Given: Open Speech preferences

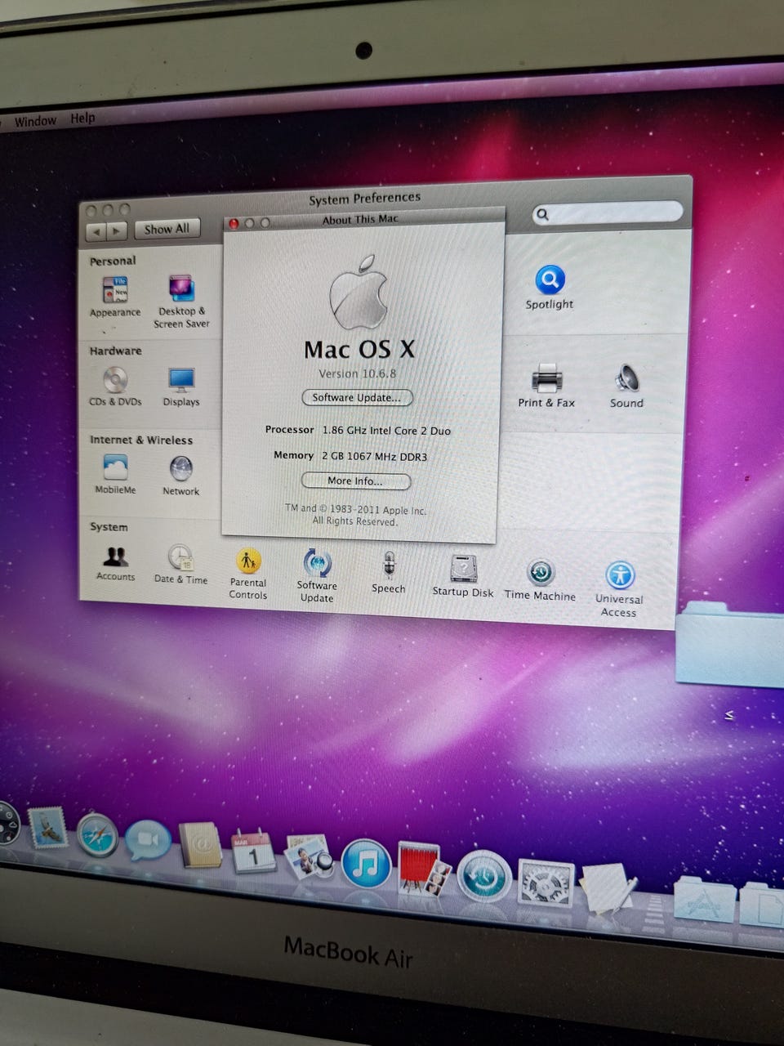Looking at the screenshot, I should (389, 565).
